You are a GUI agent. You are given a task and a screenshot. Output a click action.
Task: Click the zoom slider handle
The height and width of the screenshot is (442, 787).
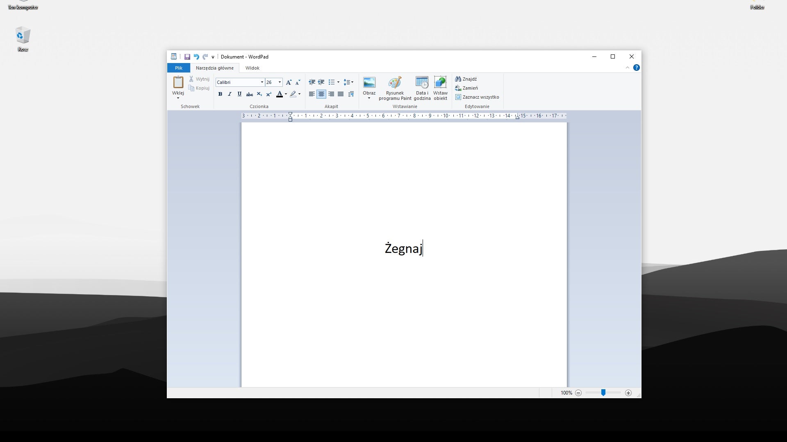tap(603, 393)
